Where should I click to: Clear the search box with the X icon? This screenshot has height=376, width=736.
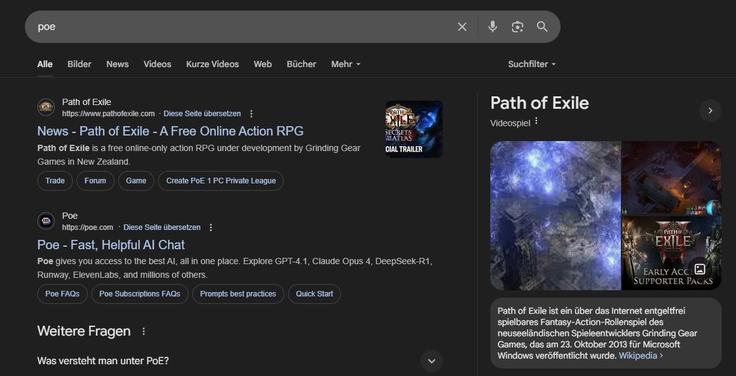tap(462, 27)
